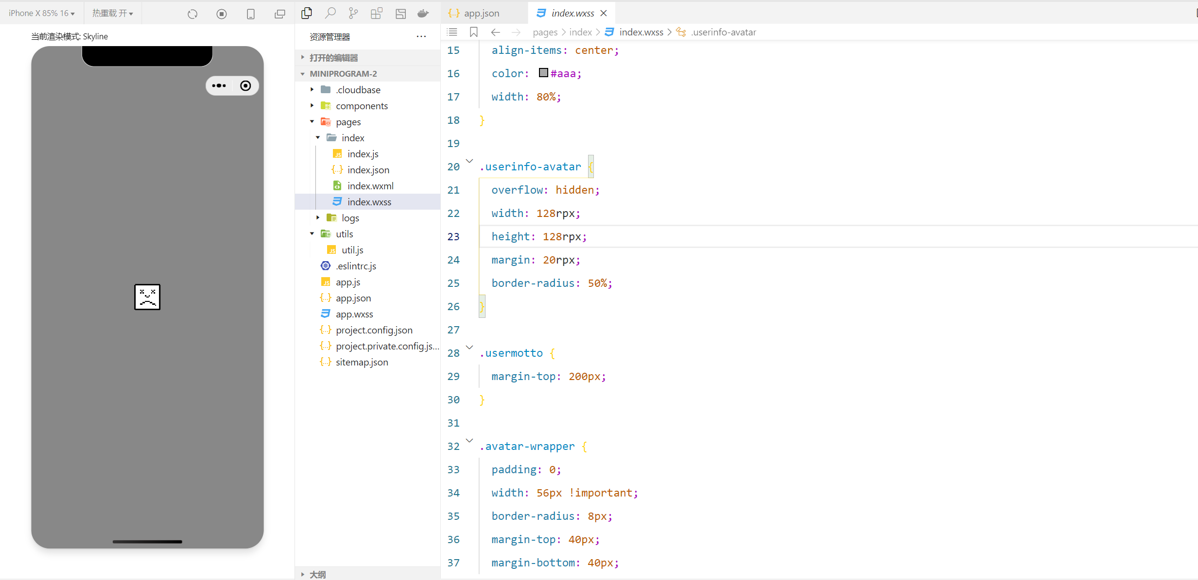
Task: Click the bookmark icon in the breadcrumb bar
Action: click(x=474, y=32)
